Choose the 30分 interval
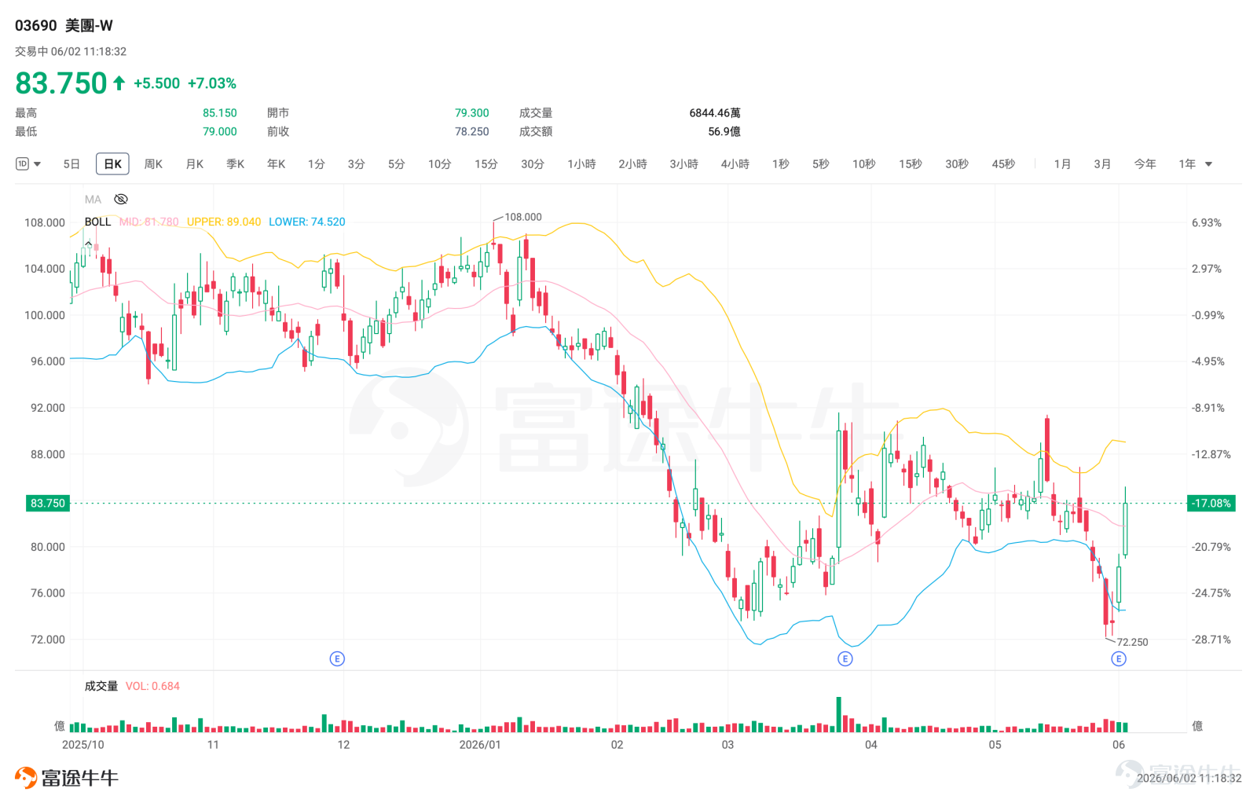The image size is (1257, 803). pos(532,164)
